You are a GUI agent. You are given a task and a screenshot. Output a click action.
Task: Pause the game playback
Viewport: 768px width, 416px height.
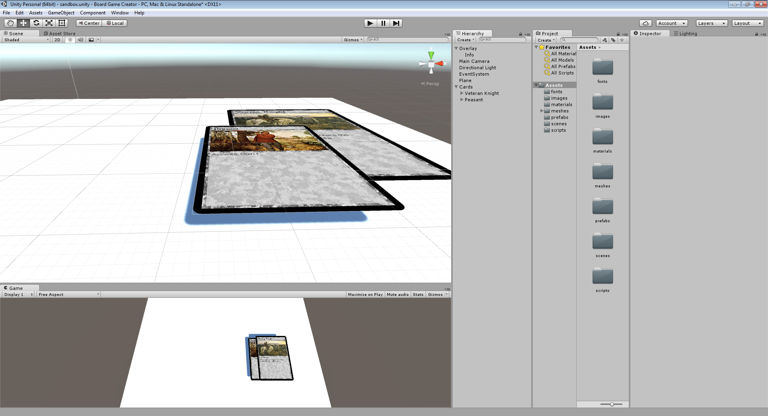(x=383, y=23)
